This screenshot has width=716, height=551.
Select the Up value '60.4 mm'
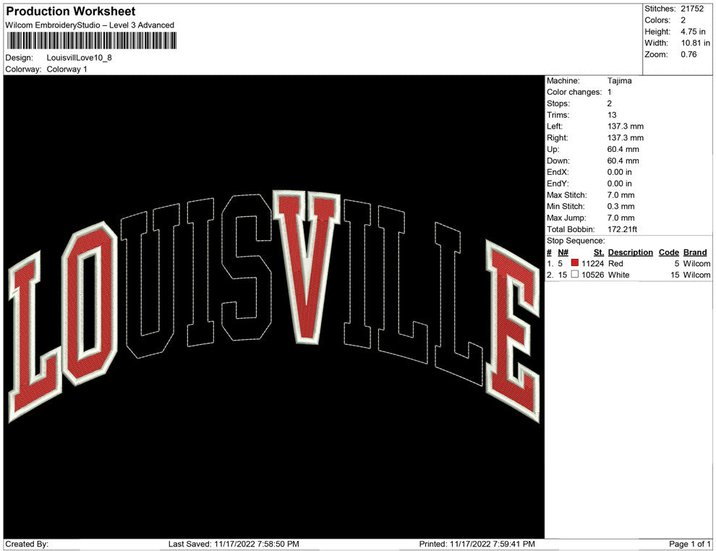pyautogui.click(x=623, y=149)
